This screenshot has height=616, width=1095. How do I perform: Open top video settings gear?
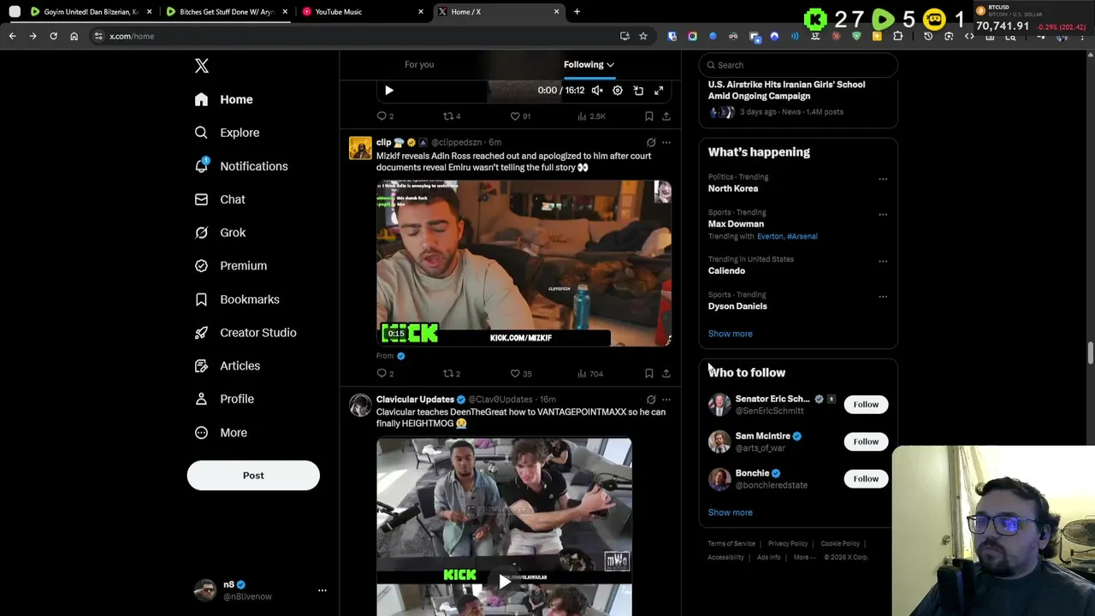point(618,91)
